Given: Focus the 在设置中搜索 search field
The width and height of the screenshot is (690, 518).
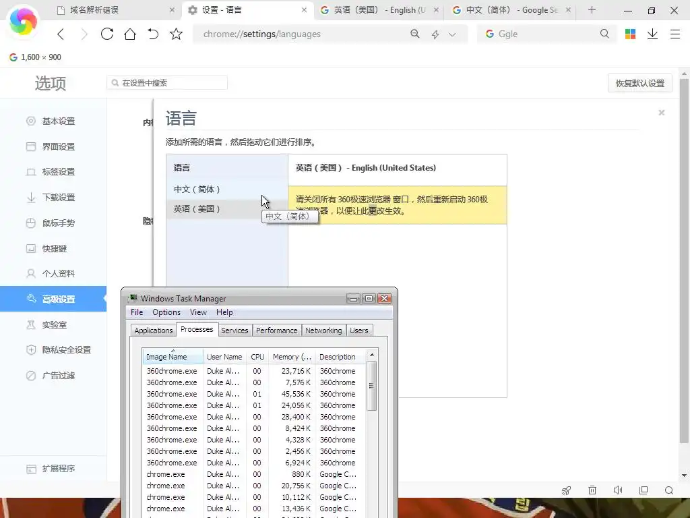Looking at the screenshot, I should pyautogui.click(x=167, y=83).
